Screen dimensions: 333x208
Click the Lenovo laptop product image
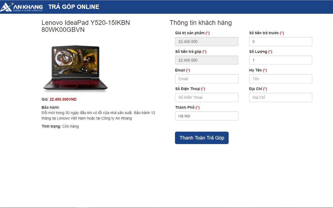tap(75, 69)
